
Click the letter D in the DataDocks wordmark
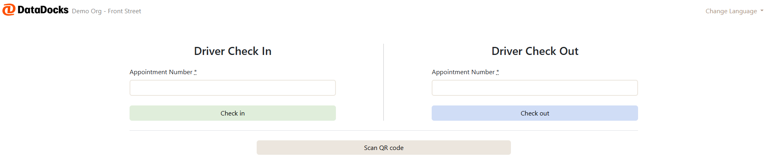click(22, 10)
